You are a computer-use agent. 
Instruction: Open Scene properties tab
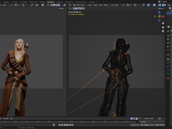click(x=168, y=47)
